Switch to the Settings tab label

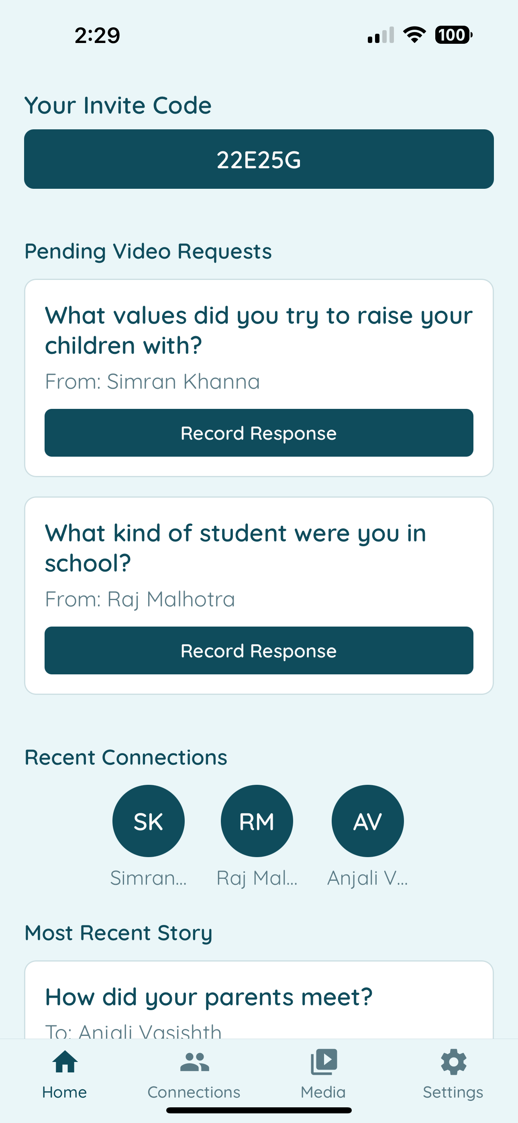tap(453, 1092)
